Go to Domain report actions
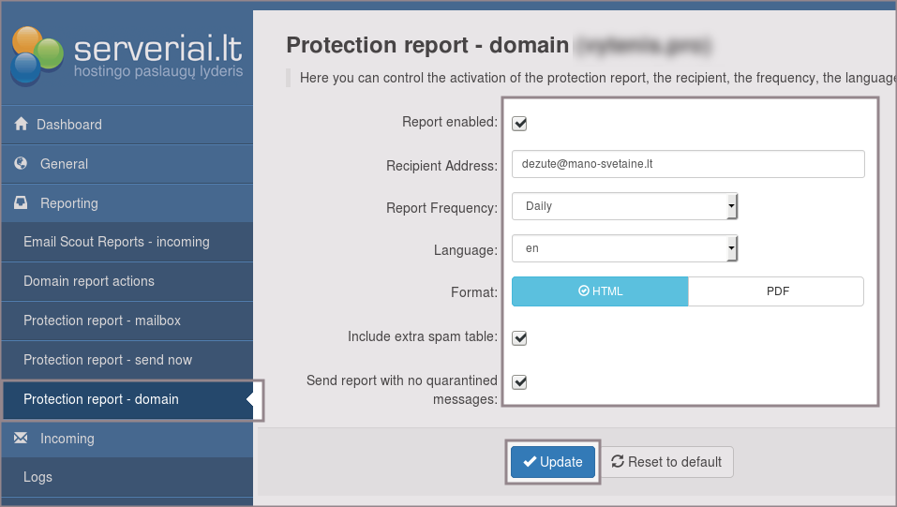This screenshot has height=507, width=897. coord(89,281)
